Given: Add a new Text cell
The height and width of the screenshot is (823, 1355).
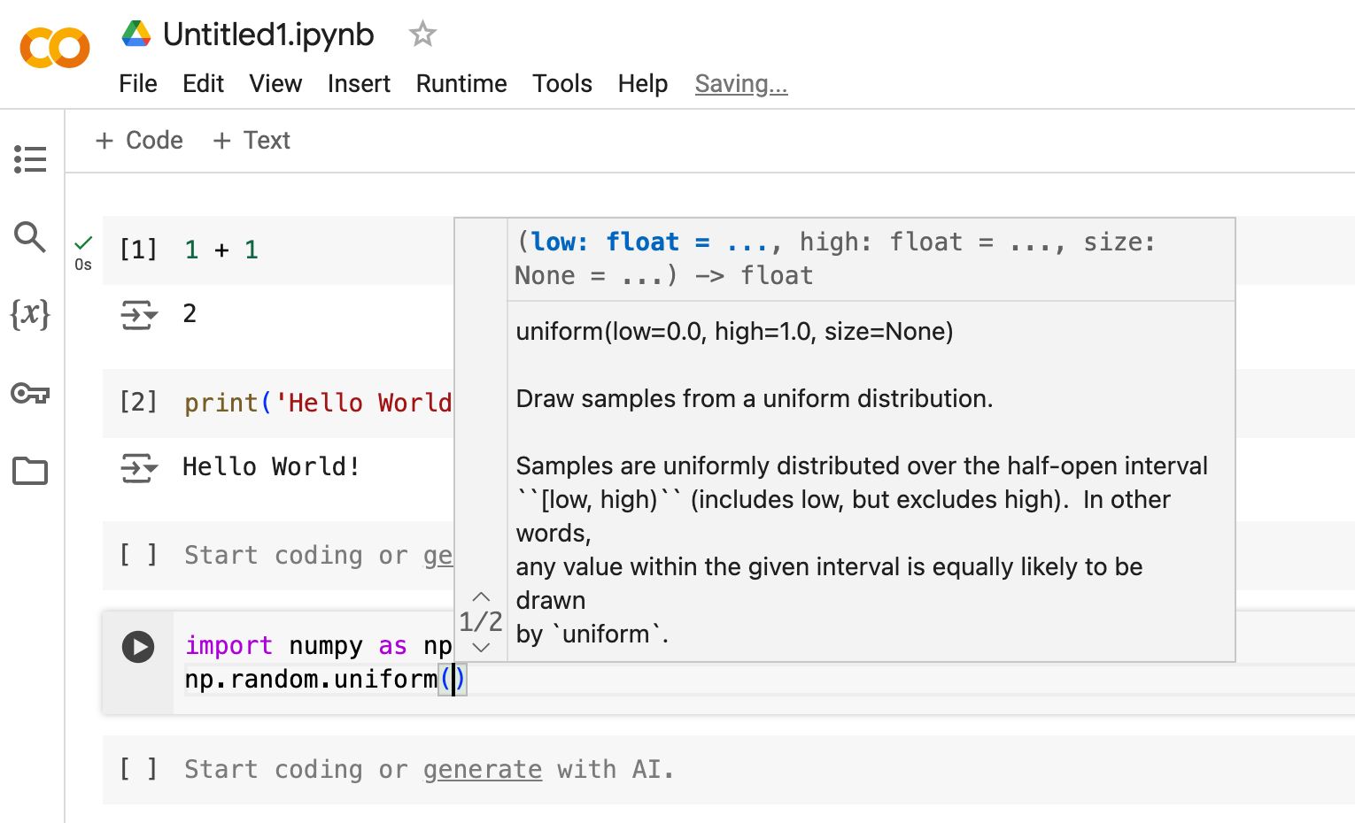Looking at the screenshot, I should click(x=252, y=140).
